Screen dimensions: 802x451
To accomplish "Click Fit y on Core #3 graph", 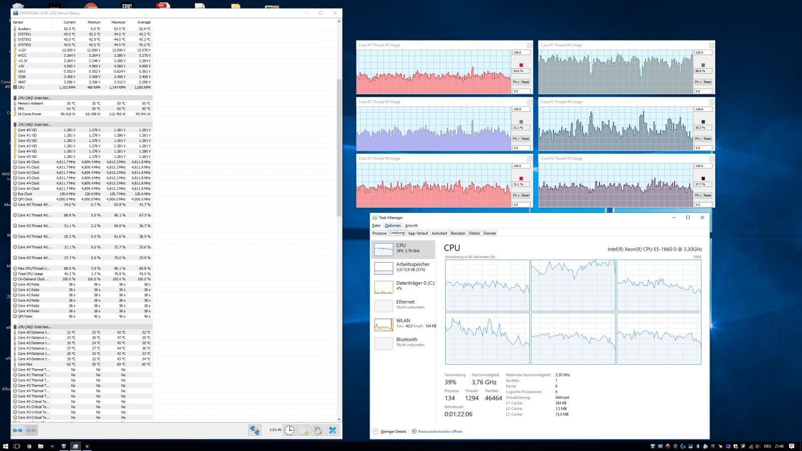I will (x=698, y=139).
